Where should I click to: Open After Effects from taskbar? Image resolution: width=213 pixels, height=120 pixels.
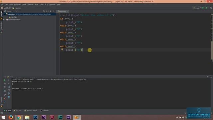pos(69,117)
